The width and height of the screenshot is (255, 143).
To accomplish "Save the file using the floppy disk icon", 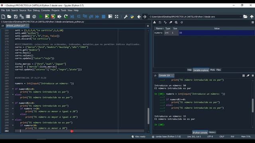I will (x=16, y=17).
